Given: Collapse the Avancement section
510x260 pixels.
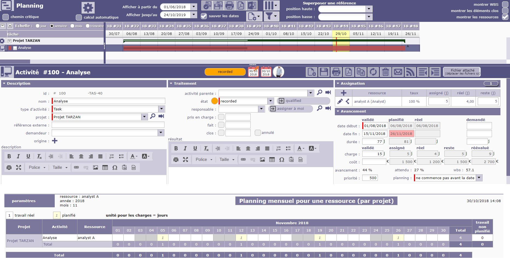Looking at the screenshot, I should pyautogui.click(x=338, y=111).
